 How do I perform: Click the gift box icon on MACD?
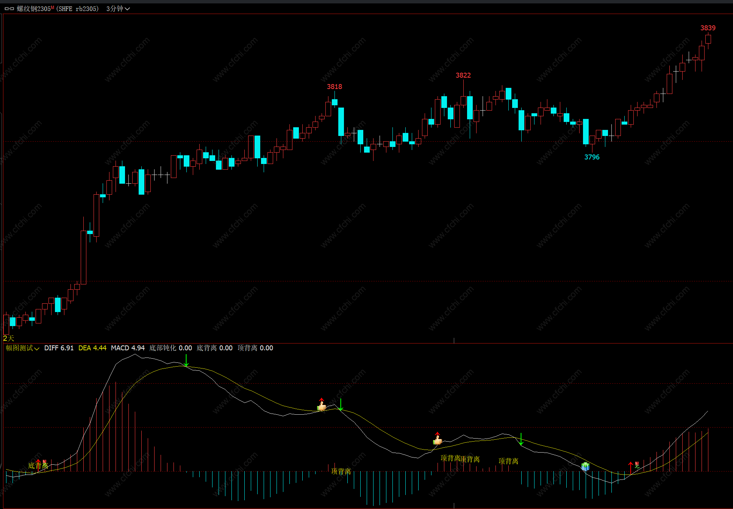[585, 466]
